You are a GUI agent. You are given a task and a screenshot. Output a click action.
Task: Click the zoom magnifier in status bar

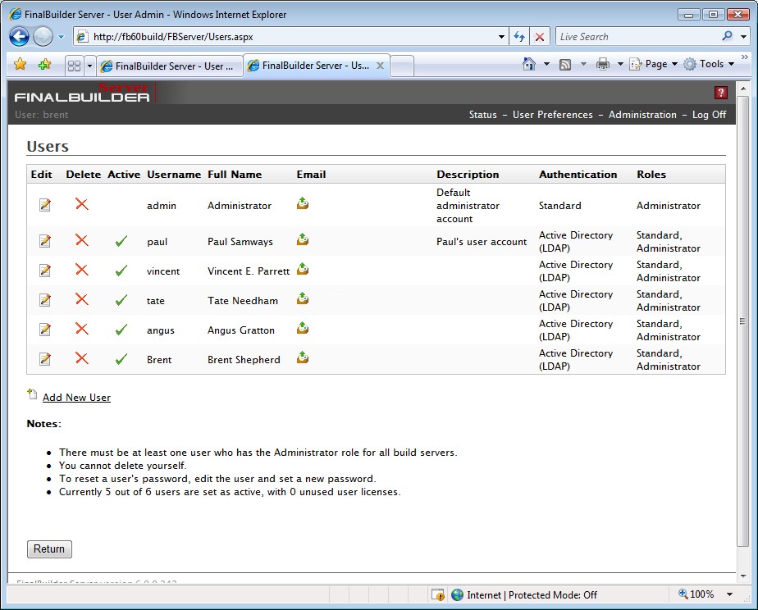point(683,594)
